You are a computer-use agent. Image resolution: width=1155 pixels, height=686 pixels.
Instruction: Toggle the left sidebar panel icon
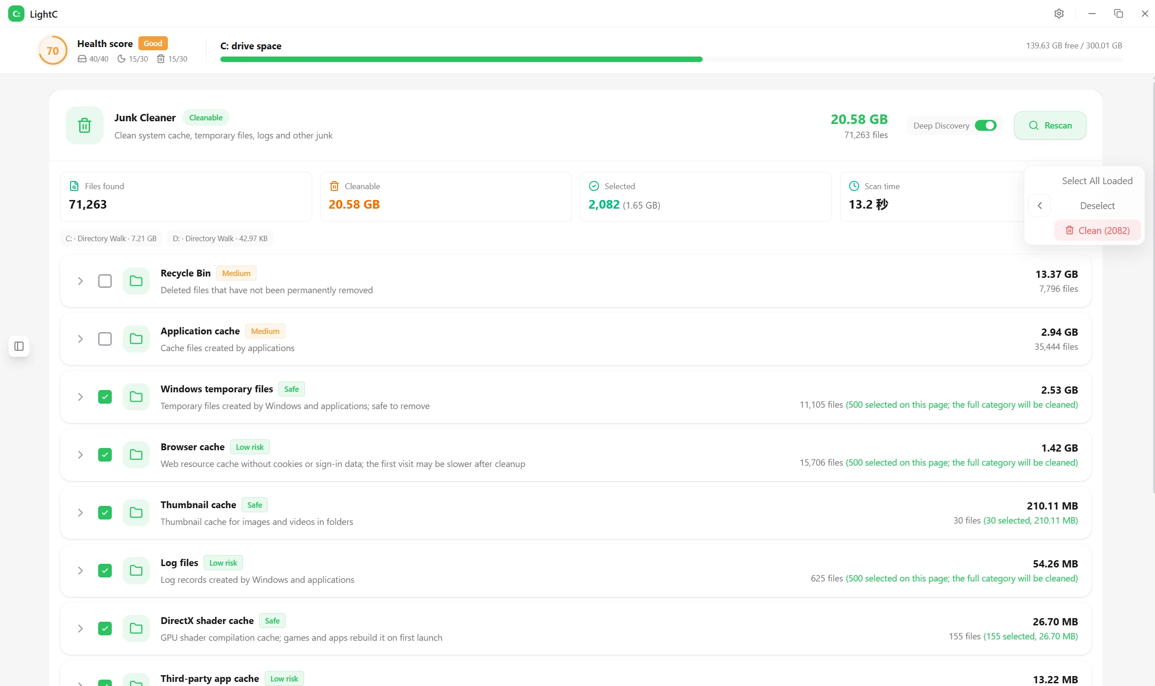pyautogui.click(x=19, y=346)
